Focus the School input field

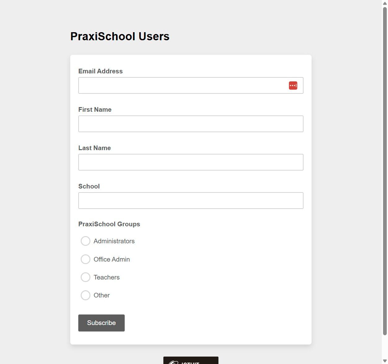[x=191, y=201]
